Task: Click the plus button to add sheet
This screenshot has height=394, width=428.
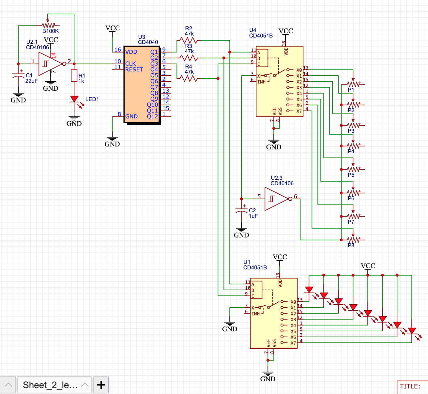Action: [101, 385]
